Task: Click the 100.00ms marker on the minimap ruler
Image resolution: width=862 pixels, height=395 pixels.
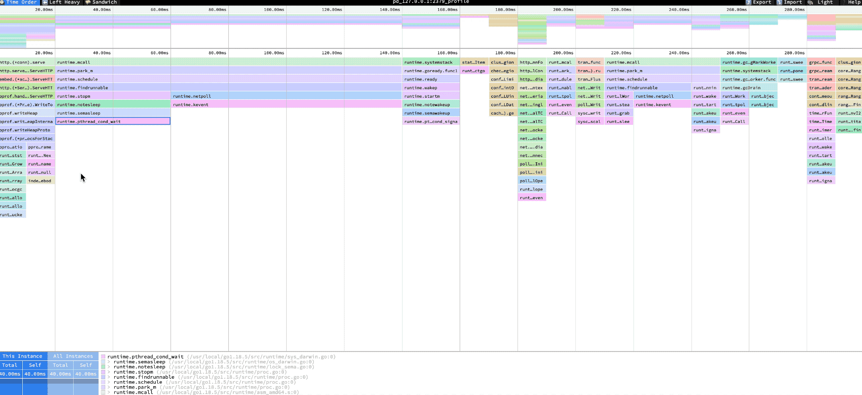Action: tap(274, 9)
